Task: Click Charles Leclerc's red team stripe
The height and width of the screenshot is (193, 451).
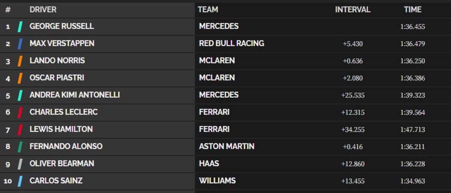Action: (x=20, y=112)
